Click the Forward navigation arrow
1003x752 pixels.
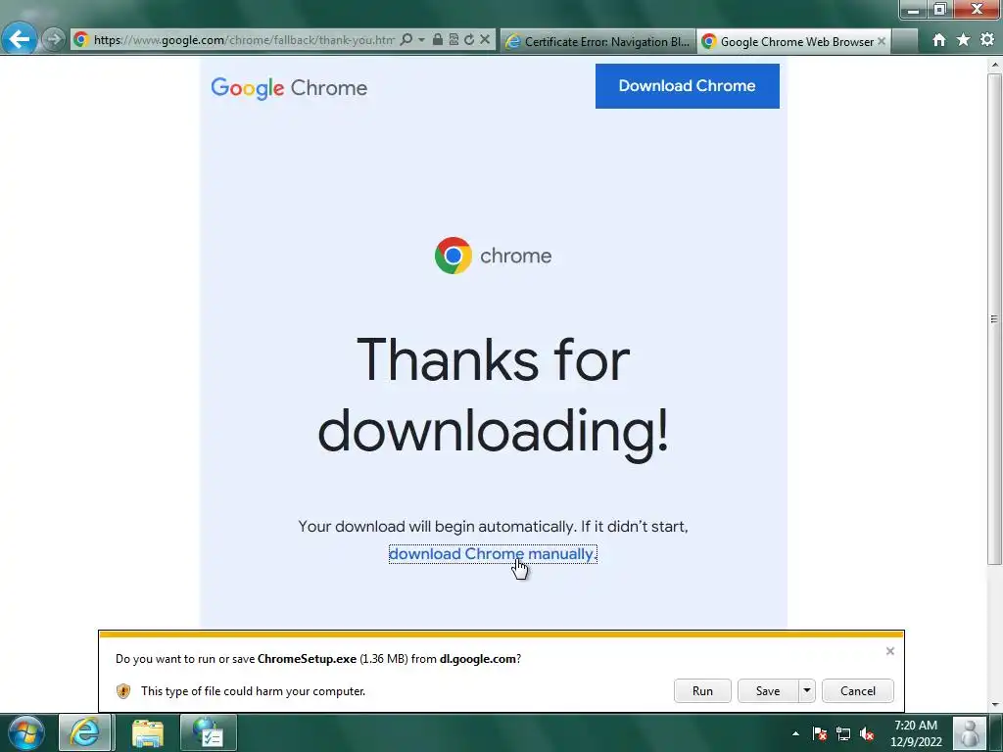pyautogui.click(x=54, y=39)
